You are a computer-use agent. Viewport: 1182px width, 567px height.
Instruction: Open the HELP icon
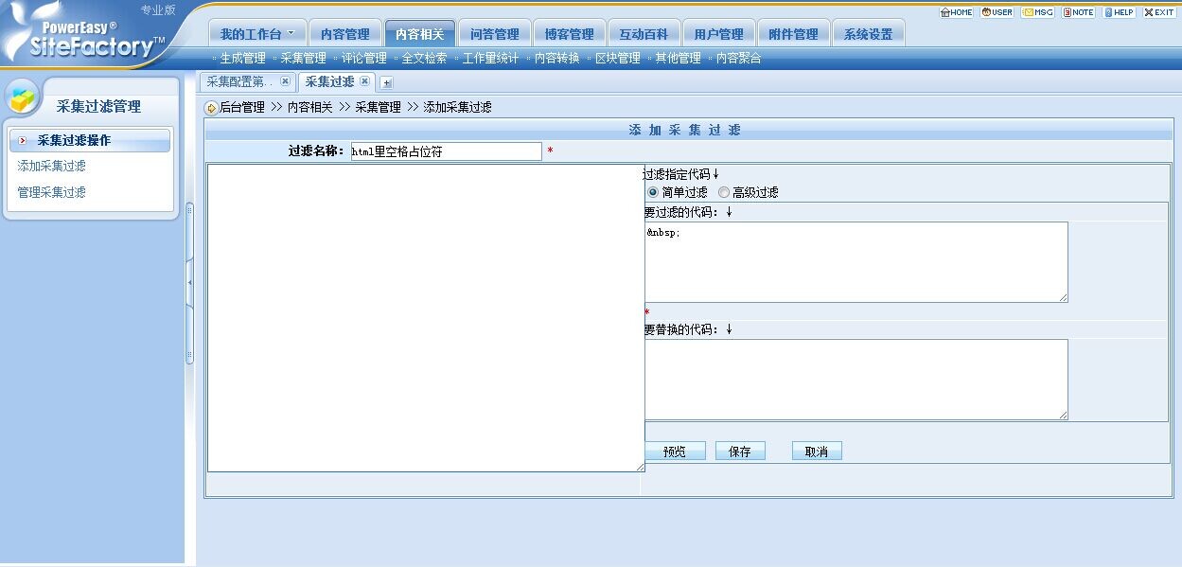click(1119, 12)
